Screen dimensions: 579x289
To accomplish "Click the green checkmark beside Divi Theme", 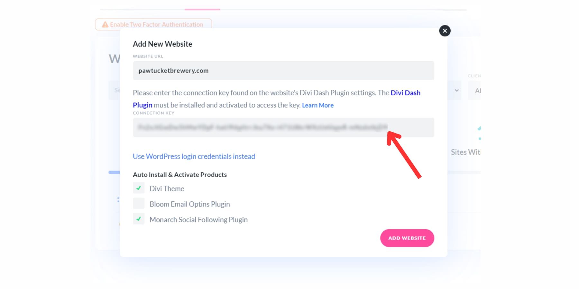I will pos(139,188).
